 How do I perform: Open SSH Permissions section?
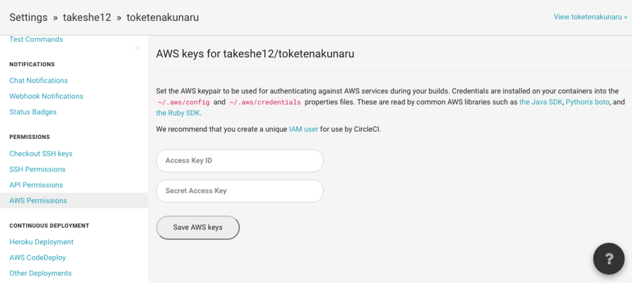point(37,169)
